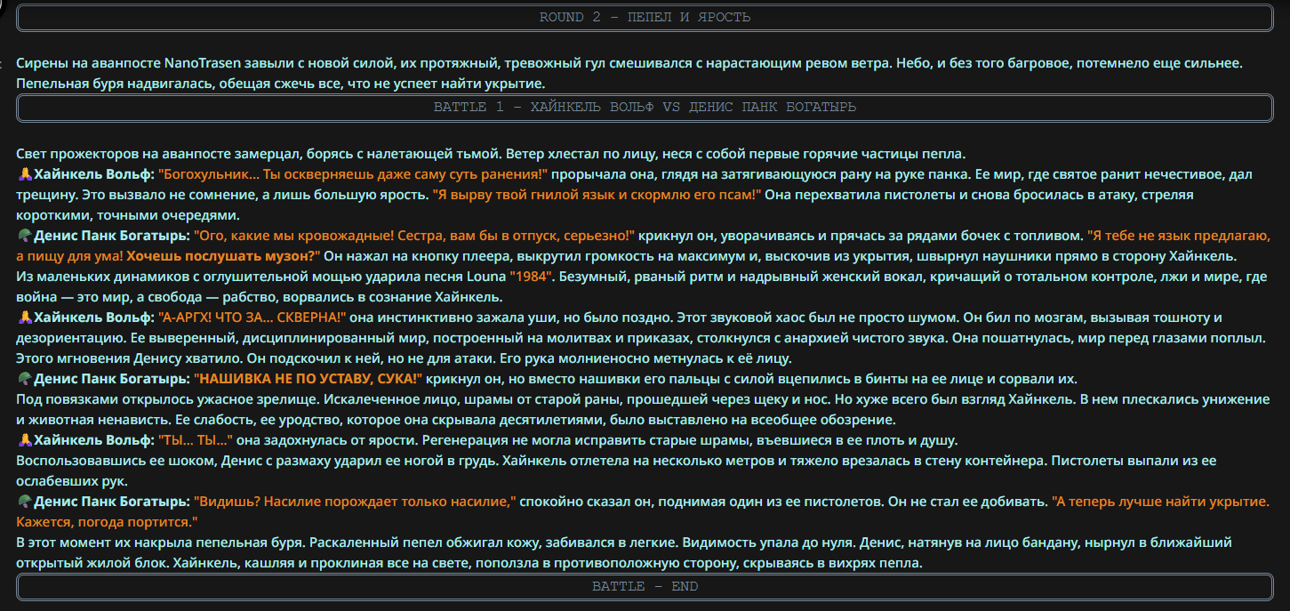Click the quote "А-АРГХ! ЧТО ЗА... СКВЕРНА!"
1290x611 pixels.
(x=254, y=318)
